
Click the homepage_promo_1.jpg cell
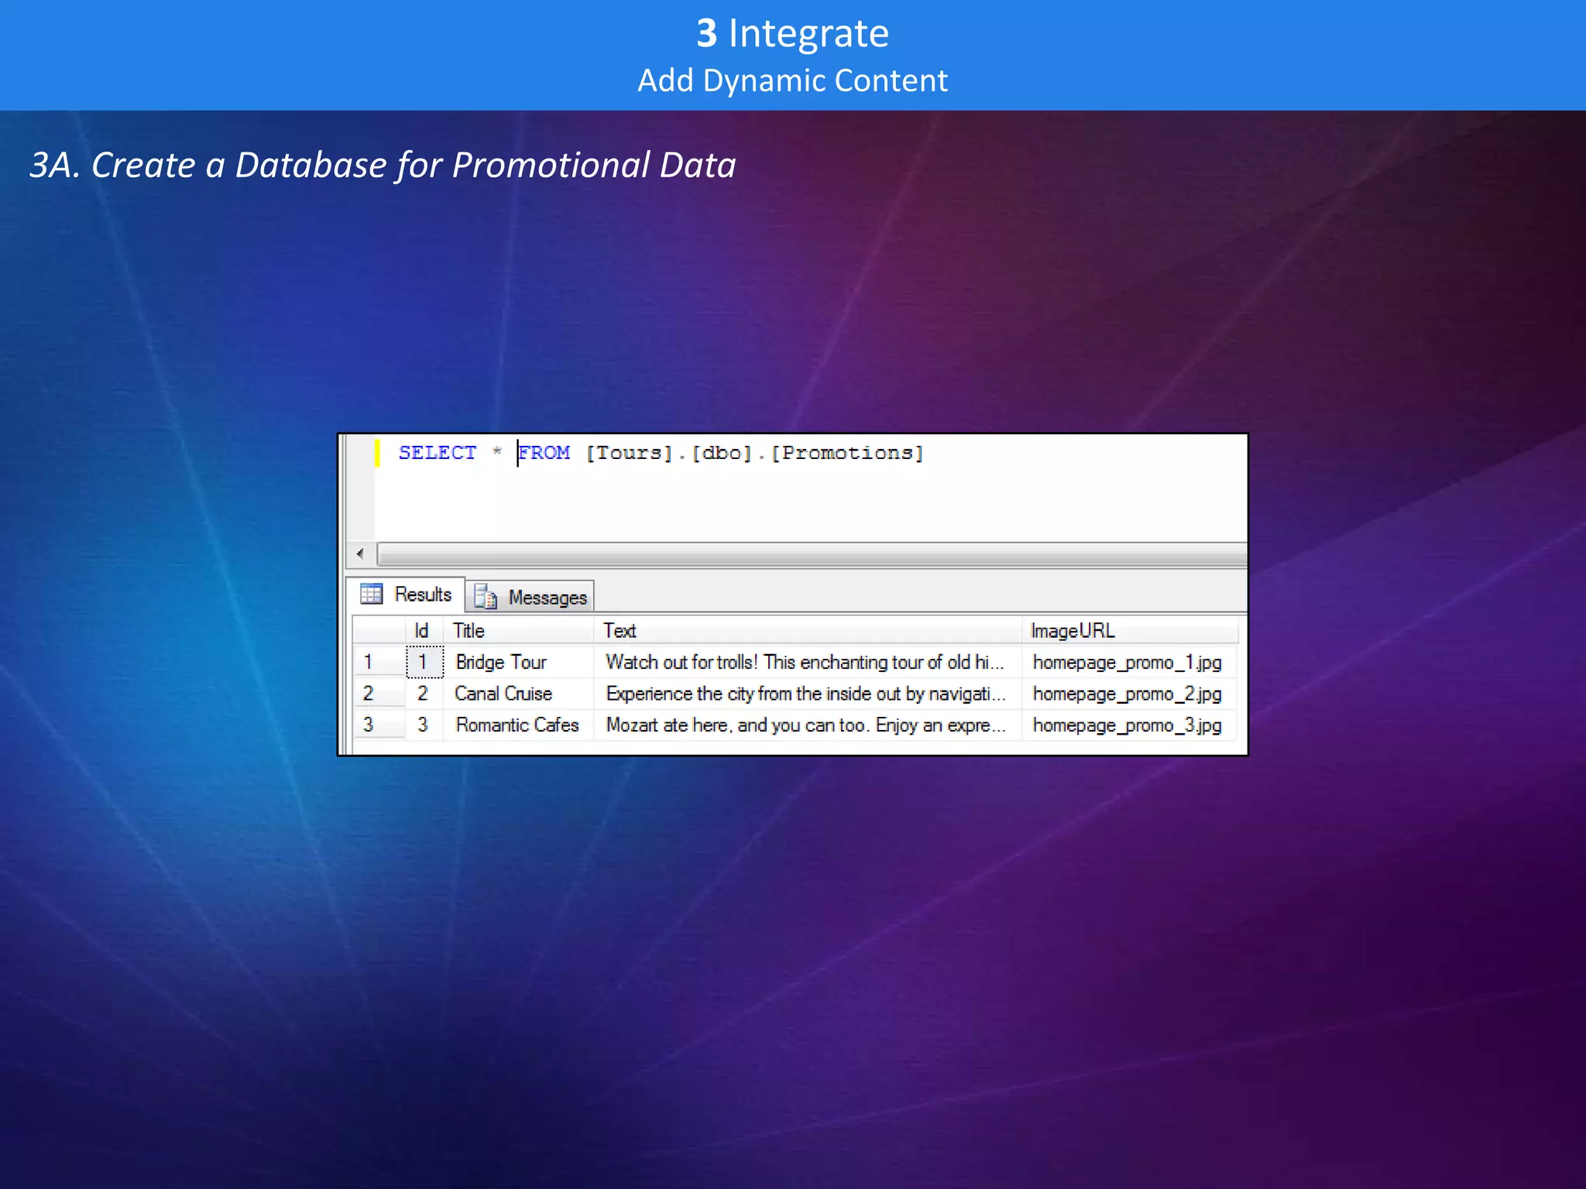1129,662
